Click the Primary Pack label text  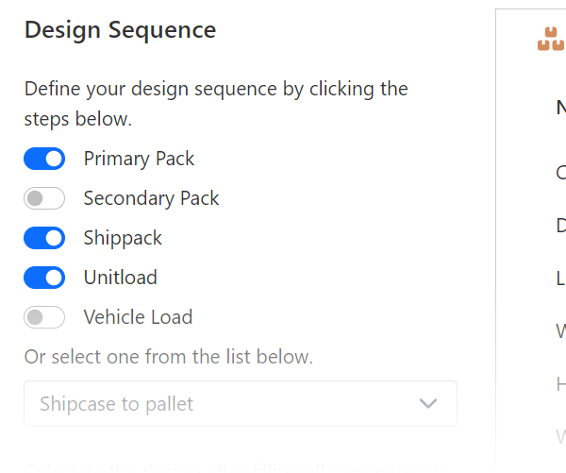(x=139, y=159)
